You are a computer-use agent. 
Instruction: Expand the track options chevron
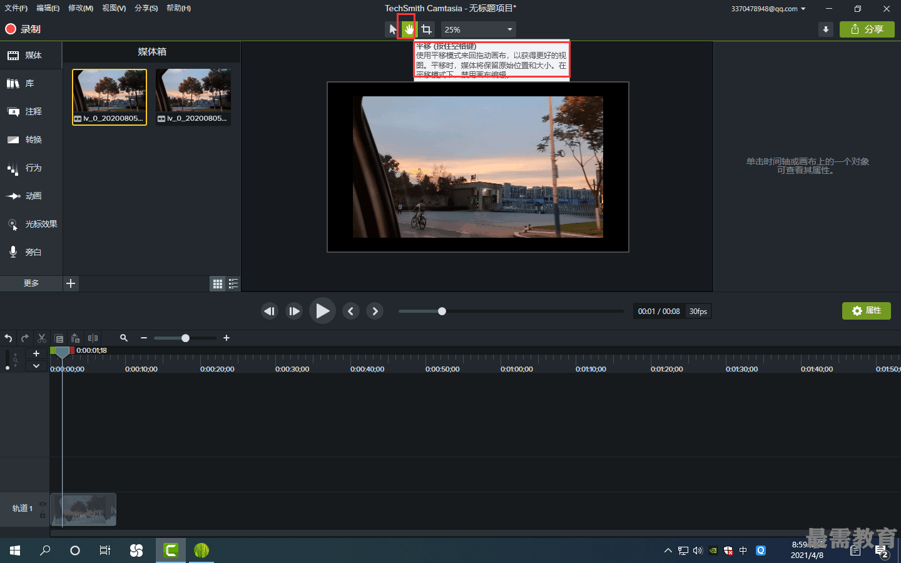36,366
